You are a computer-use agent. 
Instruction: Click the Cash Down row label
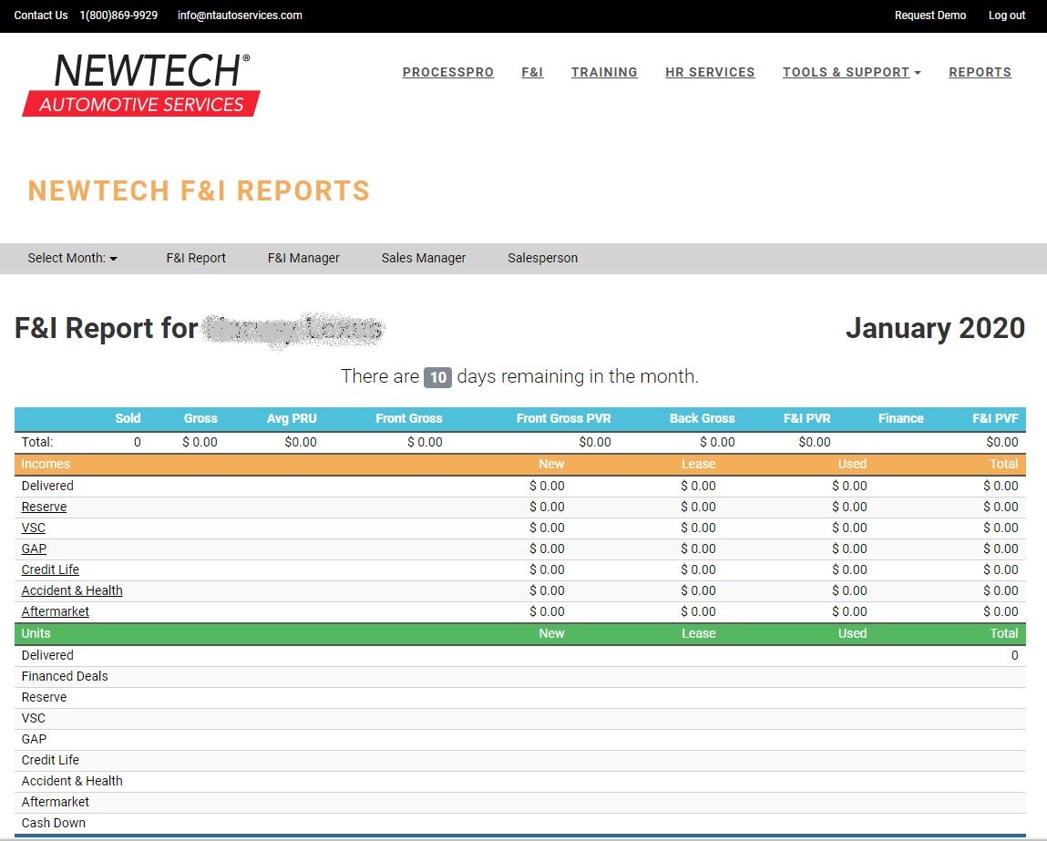pyautogui.click(x=54, y=823)
